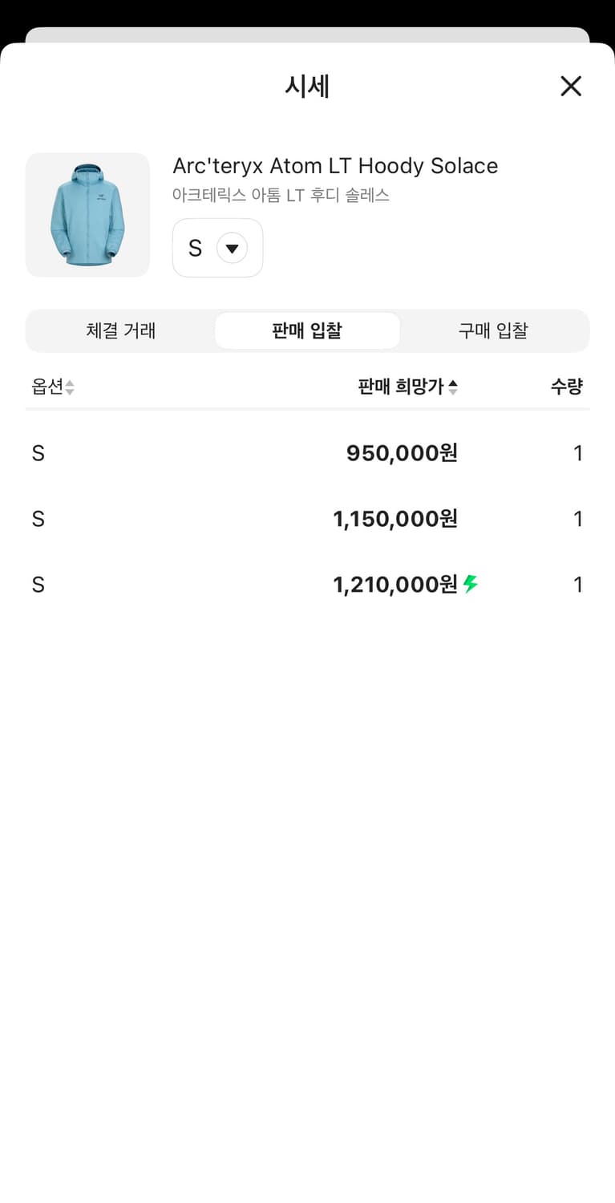Tap the Korean name 아크테릭스 아톰 LT 후디 솔레스
The height and width of the screenshot is (1203, 615).
[x=281, y=195]
